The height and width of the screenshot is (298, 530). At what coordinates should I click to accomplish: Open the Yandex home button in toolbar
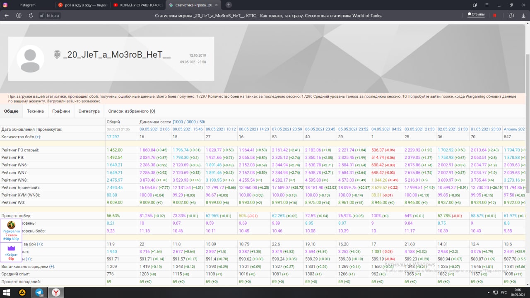19,15
